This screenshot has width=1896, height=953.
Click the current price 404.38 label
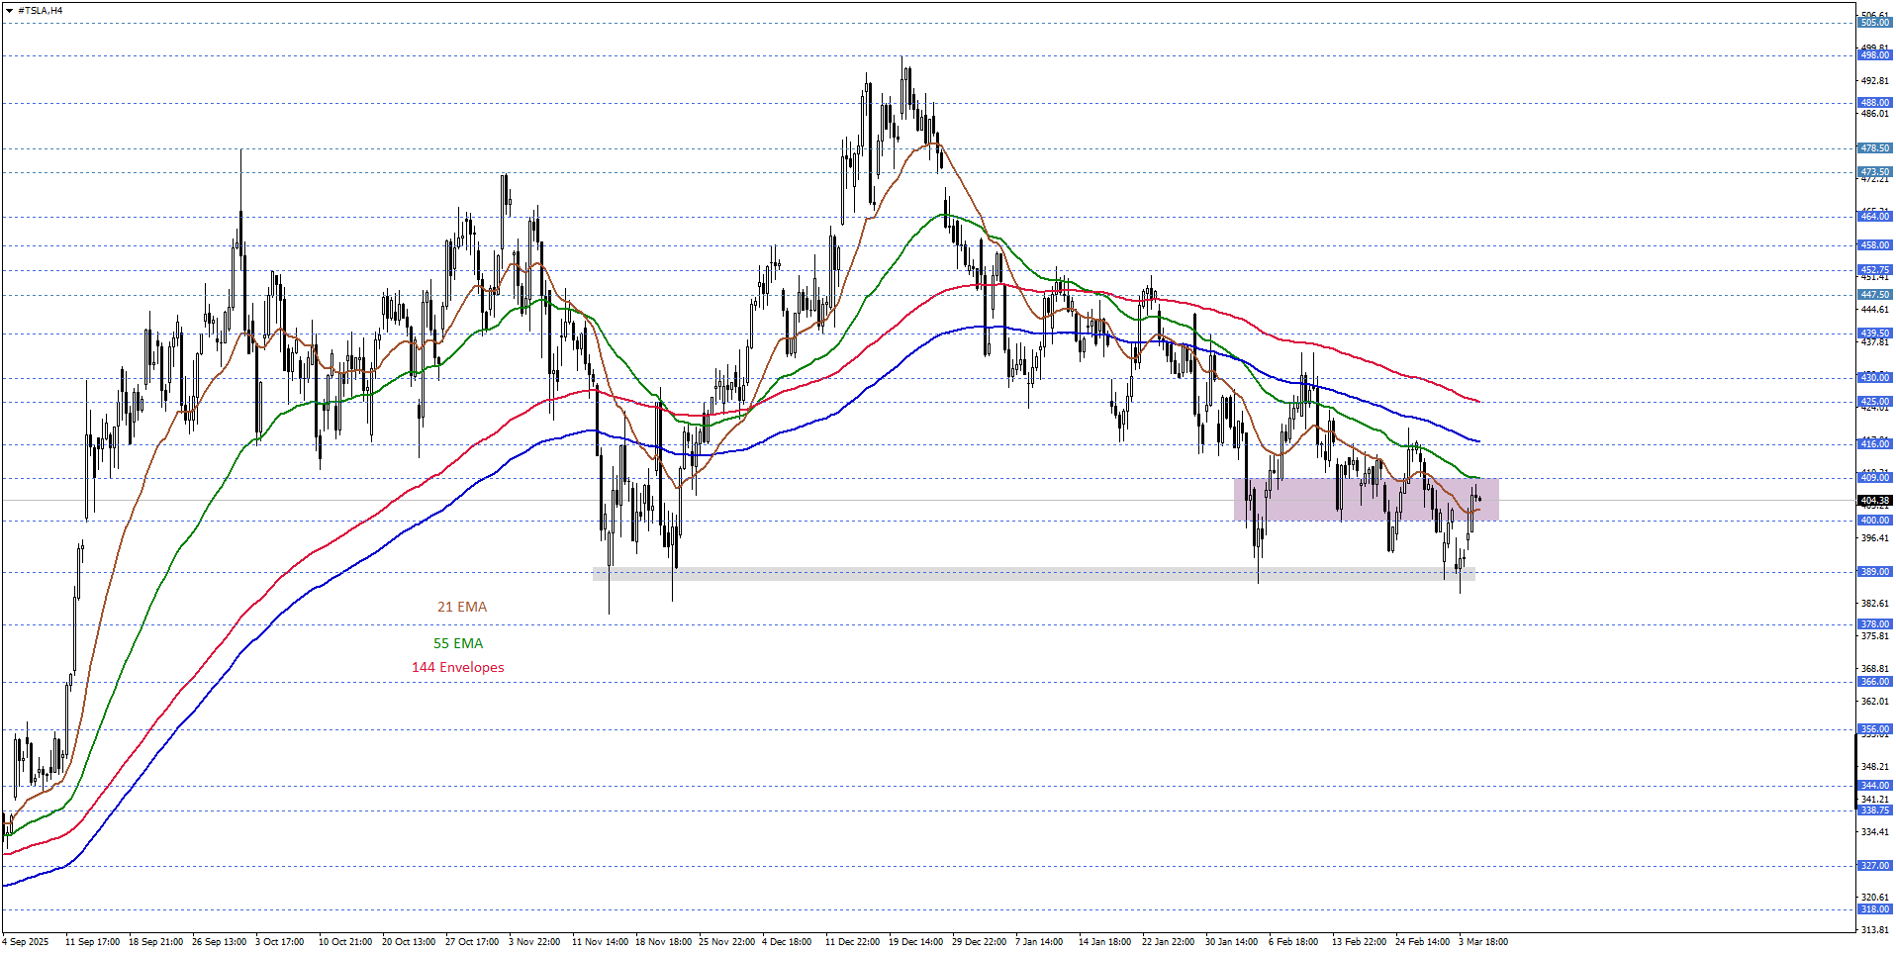pyautogui.click(x=1874, y=501)
